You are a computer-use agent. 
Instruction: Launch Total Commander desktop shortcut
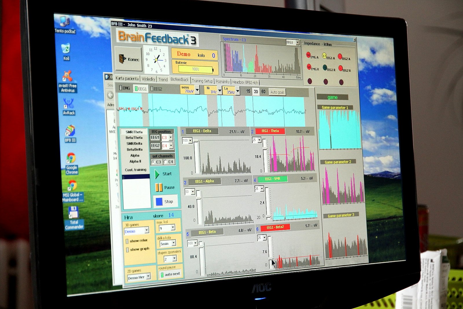pos(74,218)
